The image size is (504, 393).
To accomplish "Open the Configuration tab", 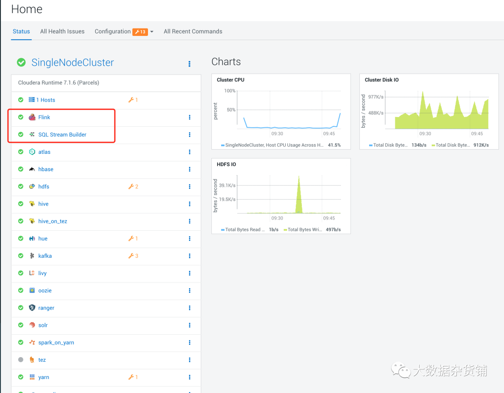I will (112, 31).
